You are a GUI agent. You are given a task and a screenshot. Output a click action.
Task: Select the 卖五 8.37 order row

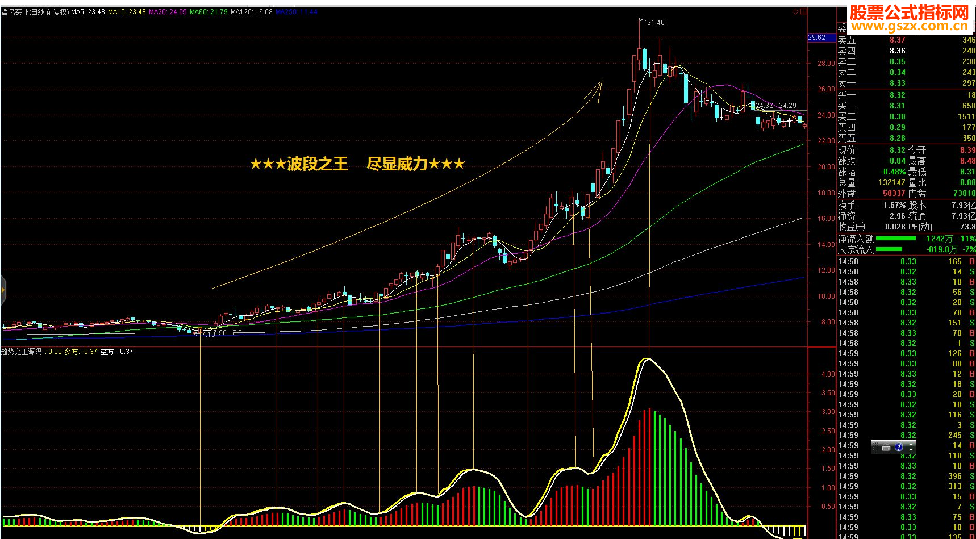coord(906,40)
